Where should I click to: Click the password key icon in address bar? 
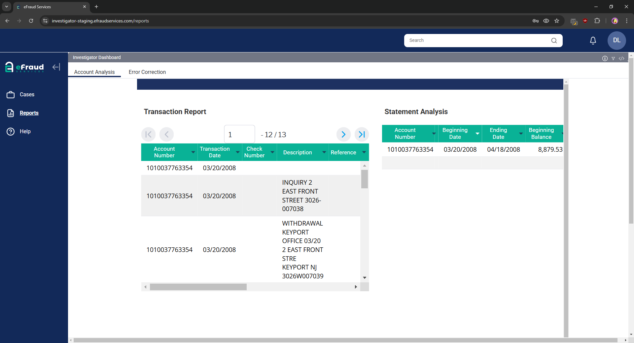pos(536,21)
